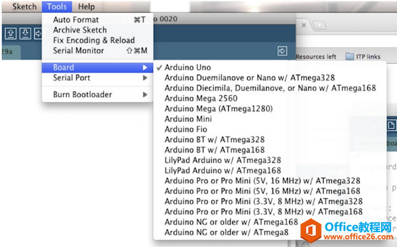The image size is (397, 247).
Task: Open the Serial Monitor menu item
Action: 98,50
